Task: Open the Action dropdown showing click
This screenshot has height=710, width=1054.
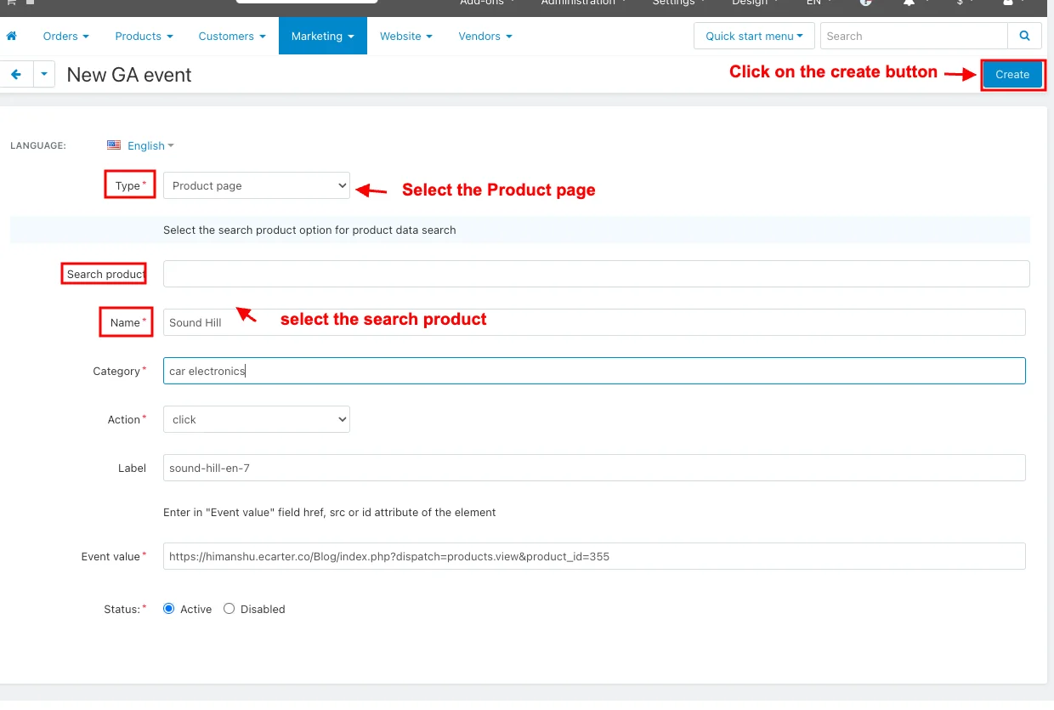Action: click(x=256, y=419)
